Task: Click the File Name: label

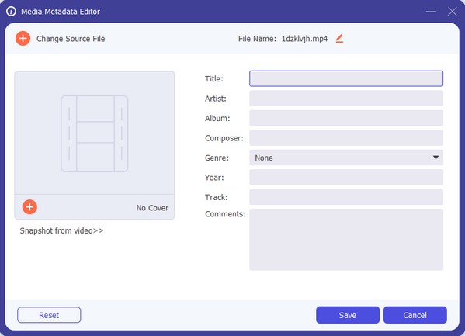Action: pyautogui.click(x=257, y=39)
